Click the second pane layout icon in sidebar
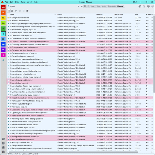Viewport: 155px width, 155px height. tap(3, 143)
